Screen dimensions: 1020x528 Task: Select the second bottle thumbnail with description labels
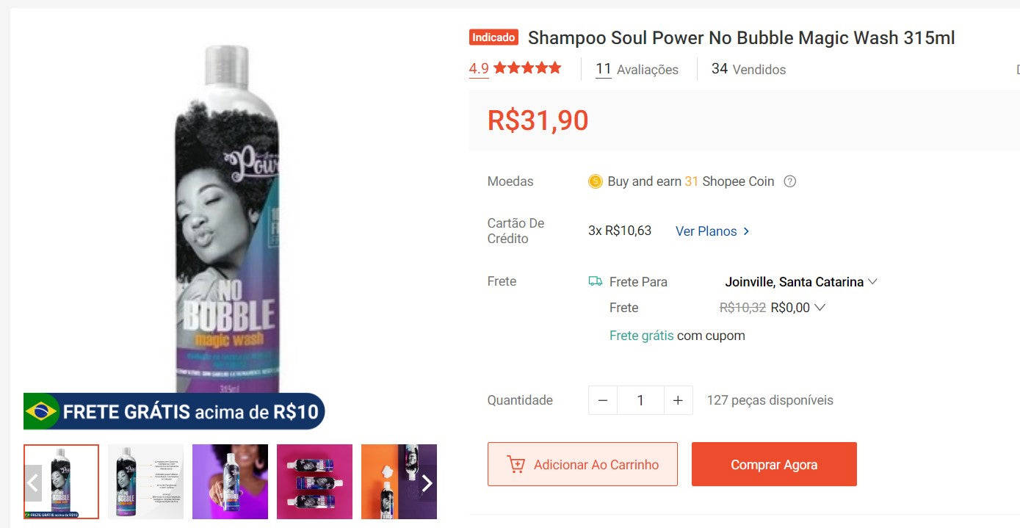(x=145, y=482)
